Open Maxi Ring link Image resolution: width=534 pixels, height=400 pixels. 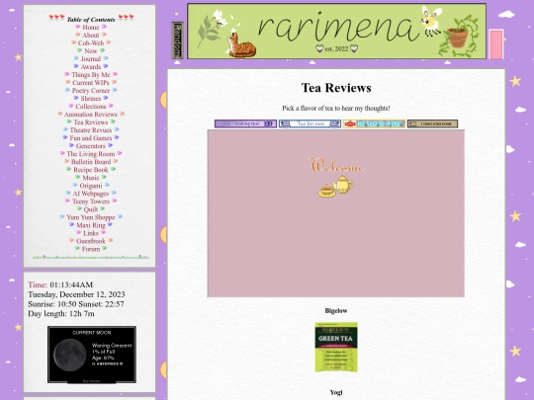pyautogui.click(x=91, y=225)
